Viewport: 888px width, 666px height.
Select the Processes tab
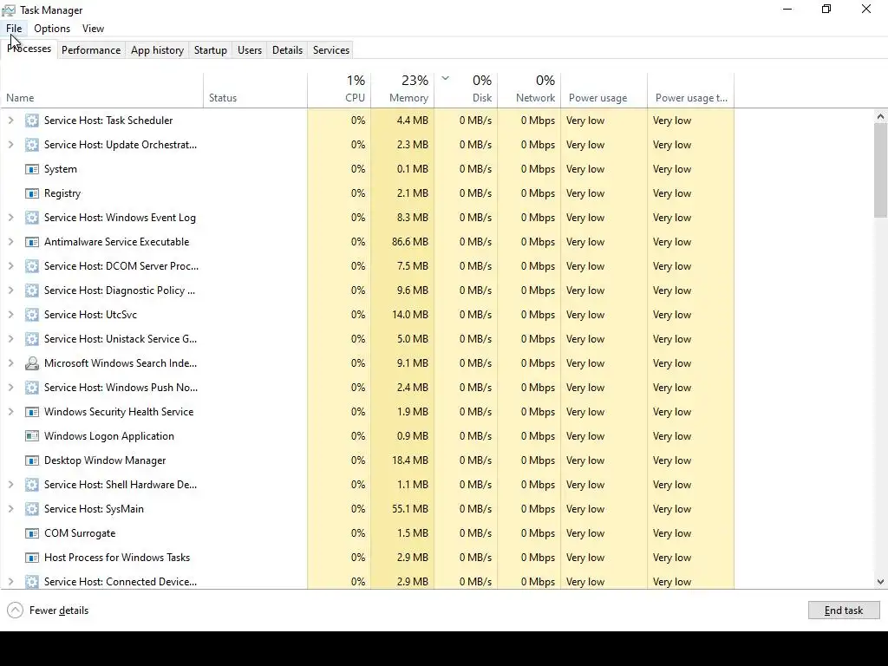(x=29, y=49)
